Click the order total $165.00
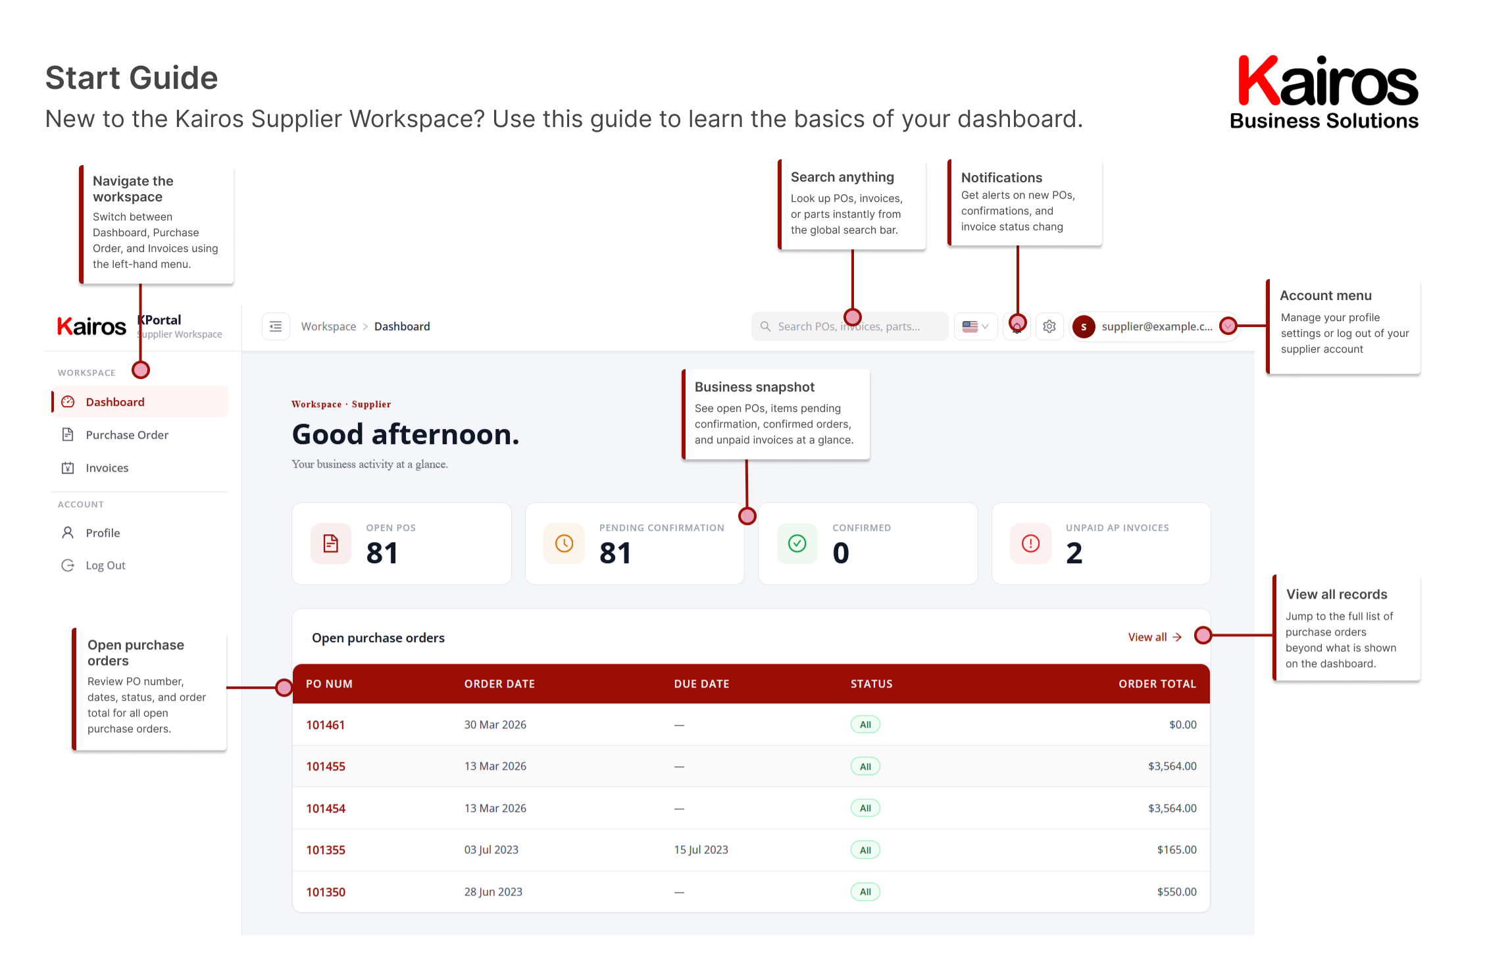The image size is (1508, 958). [x=1177, y=849]
